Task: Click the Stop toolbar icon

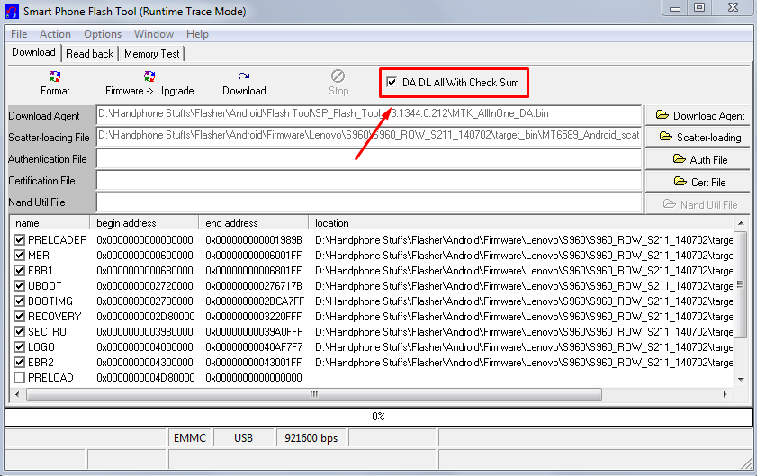Action: (x=338, y=76)
